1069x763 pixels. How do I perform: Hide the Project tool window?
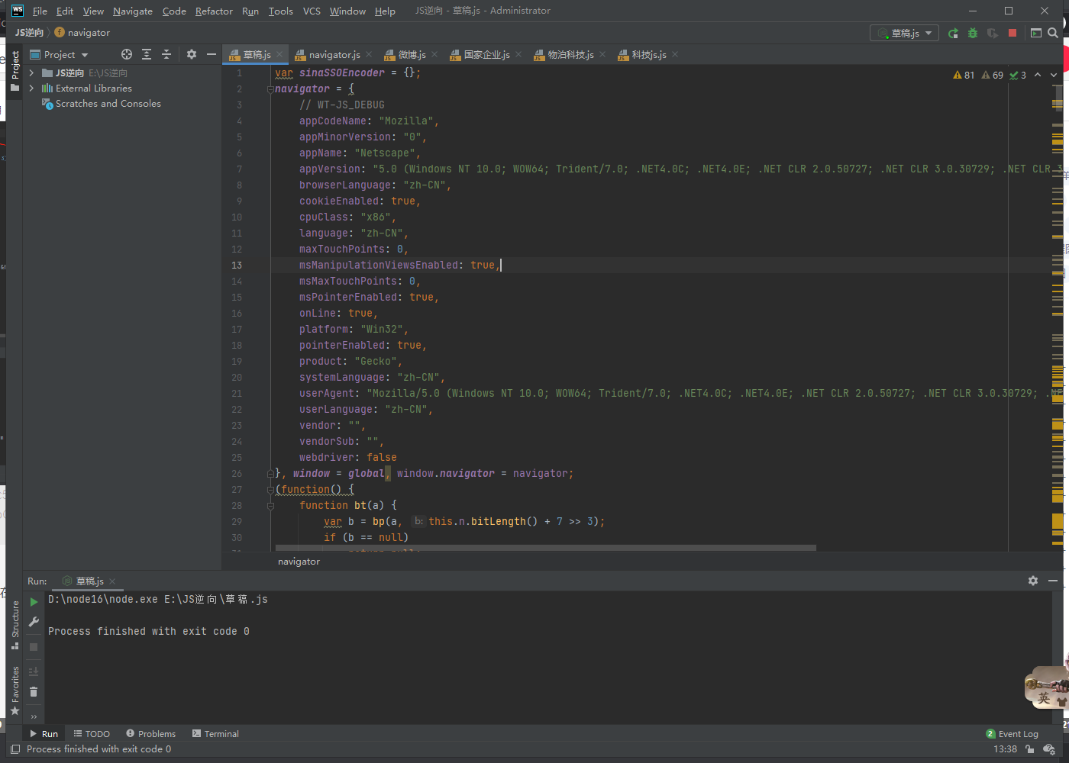click(x=212, y=54)
